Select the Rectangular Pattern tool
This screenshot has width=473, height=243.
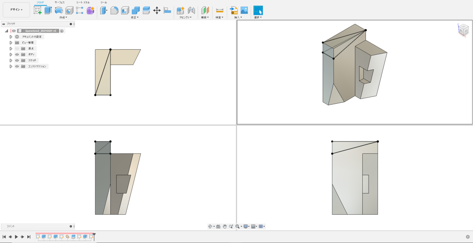[80, 11]
